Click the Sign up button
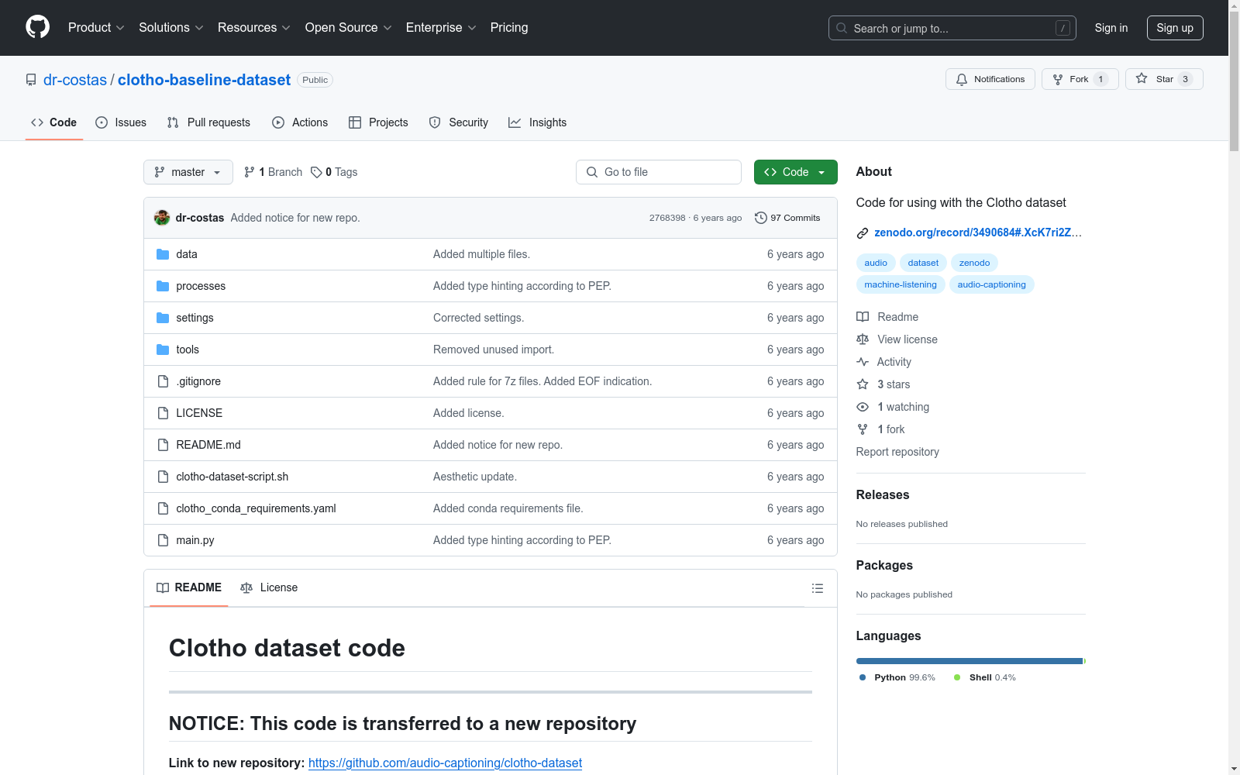The image size is (1240, 775). tap(1175, 28)
